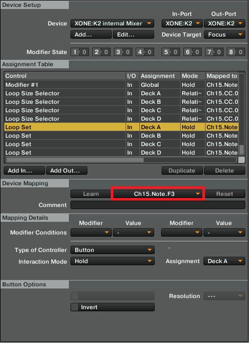Select Modifier State indicator 8
This screenshot has width=249, height=343.
[x=236, y=52]
